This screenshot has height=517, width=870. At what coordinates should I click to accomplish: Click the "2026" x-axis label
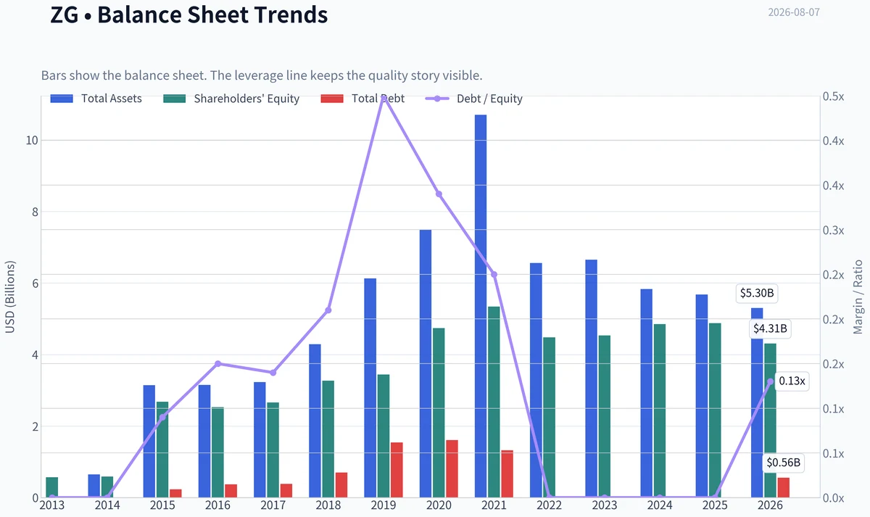coord(770,505)
